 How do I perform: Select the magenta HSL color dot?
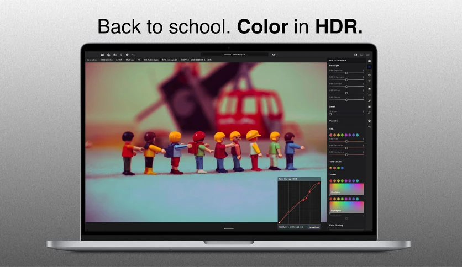346,135
